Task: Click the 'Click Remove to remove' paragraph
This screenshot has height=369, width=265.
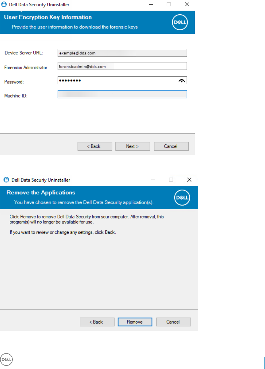Action: (x=87, y=219)
